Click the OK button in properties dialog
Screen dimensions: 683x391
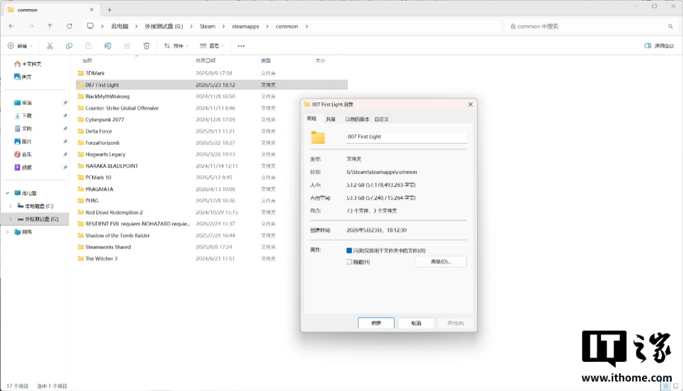(376, 323)
